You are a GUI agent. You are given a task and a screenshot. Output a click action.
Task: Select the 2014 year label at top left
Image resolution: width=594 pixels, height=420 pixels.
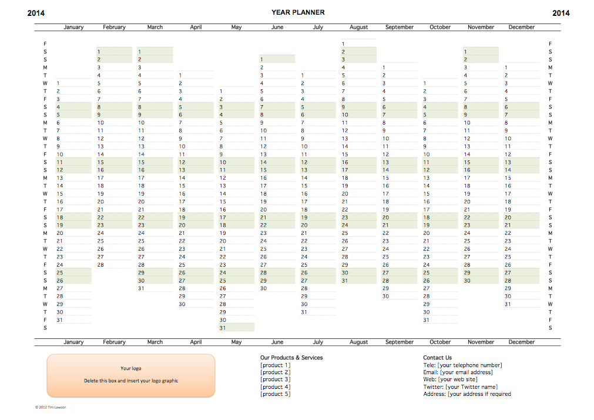[x=36, y=13]
